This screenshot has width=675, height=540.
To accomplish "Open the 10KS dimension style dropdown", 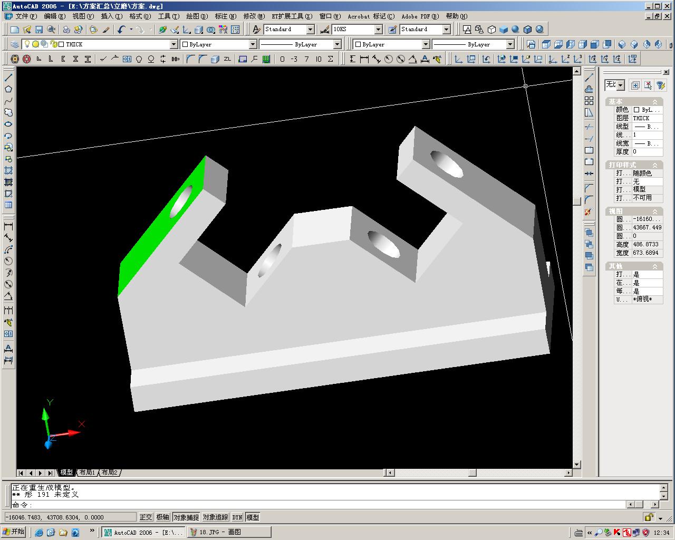I will click(x=378, y=30).
